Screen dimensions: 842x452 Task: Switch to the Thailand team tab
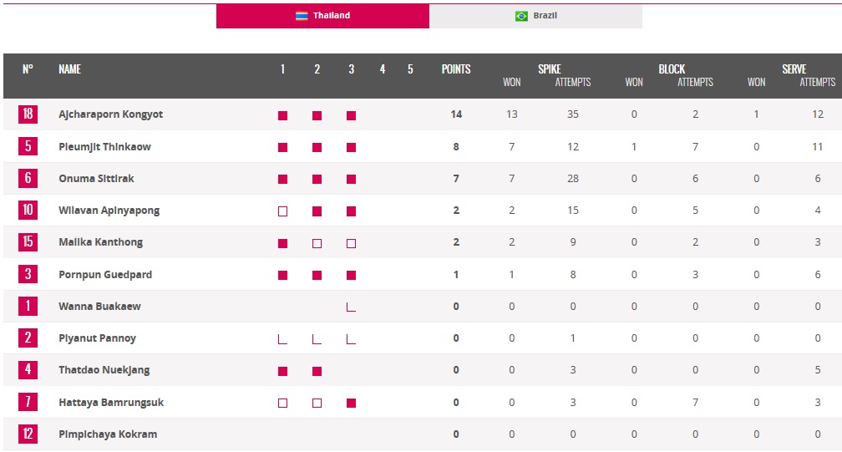pyautogui.click(x=322, y=16)
